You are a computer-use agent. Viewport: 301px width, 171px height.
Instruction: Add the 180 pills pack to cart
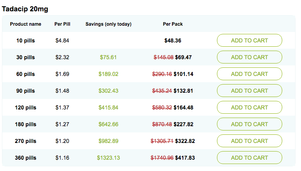point(249,124)
